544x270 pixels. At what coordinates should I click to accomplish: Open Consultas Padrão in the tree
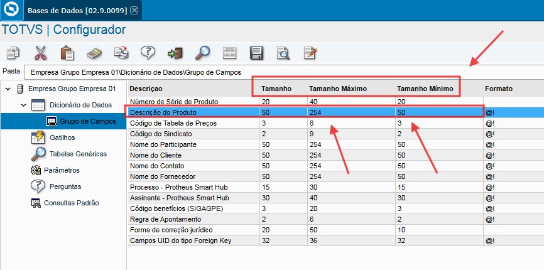72,203
